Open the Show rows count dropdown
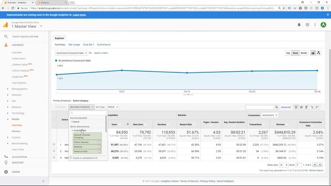Screen dimensions: 331x186 [x=284, y=165]
